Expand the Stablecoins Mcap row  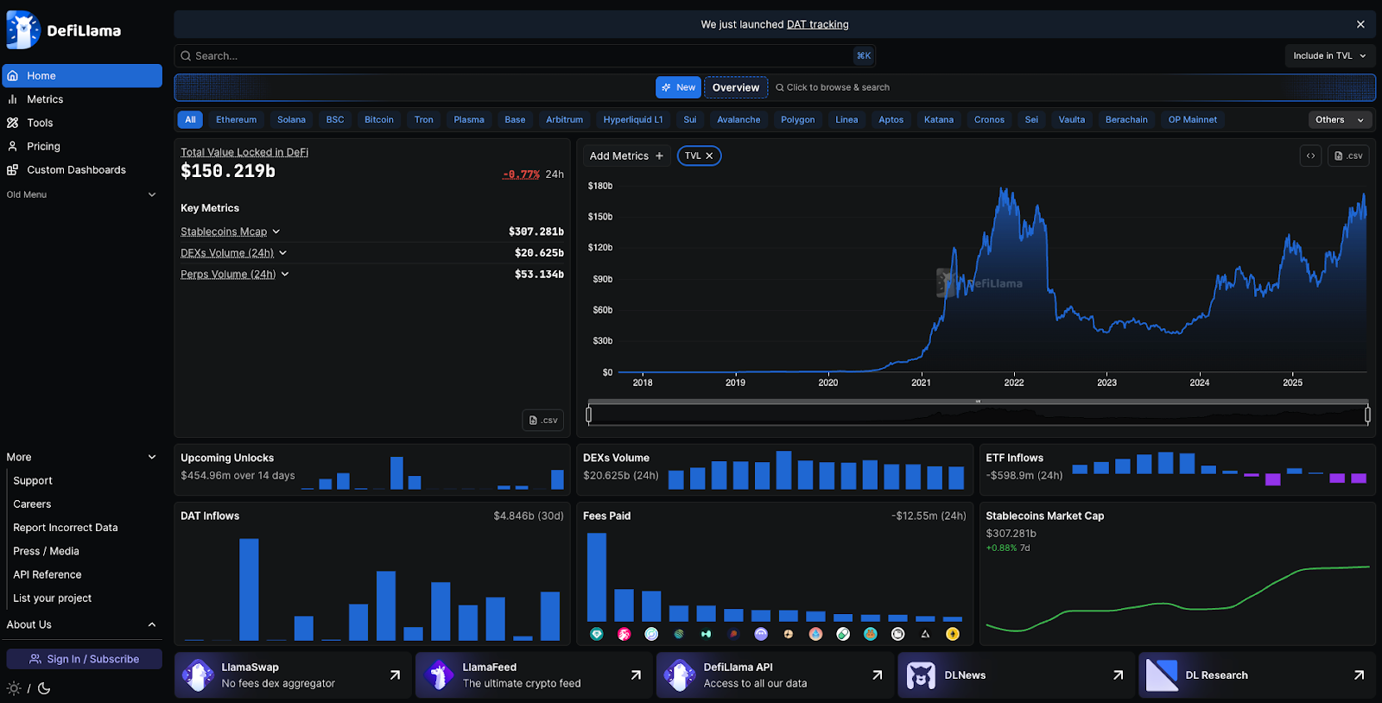coord(276,231)
